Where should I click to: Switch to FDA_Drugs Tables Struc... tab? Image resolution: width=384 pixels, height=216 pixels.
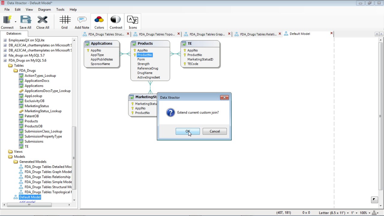point(106,34)
